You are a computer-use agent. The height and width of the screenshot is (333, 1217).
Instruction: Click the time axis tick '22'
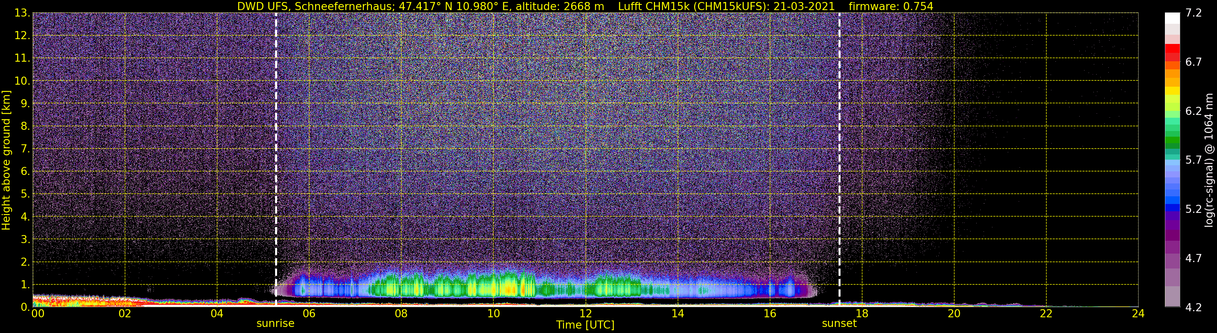(1046, 314)
